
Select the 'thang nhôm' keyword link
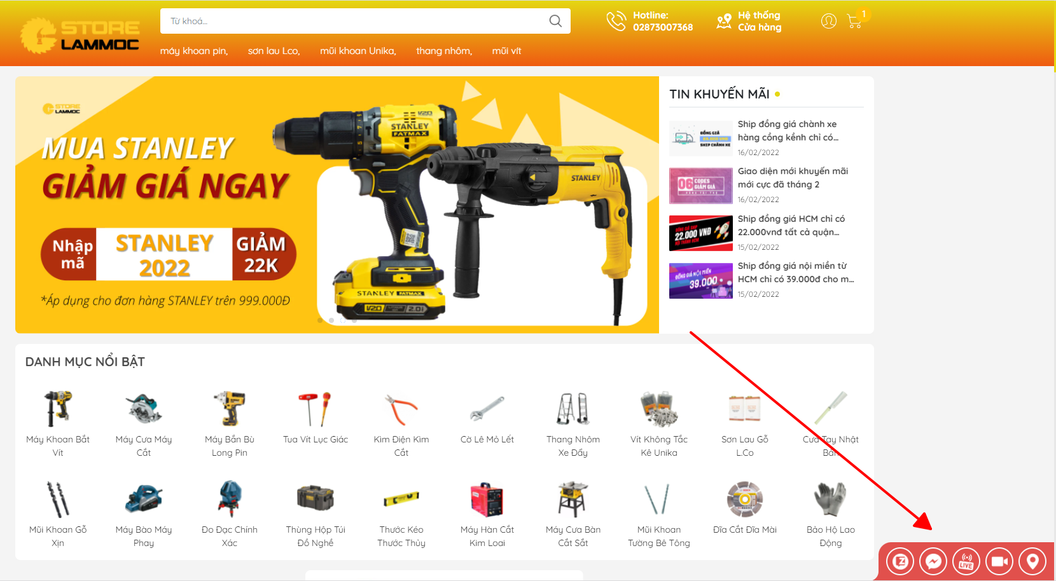[444, 51]
